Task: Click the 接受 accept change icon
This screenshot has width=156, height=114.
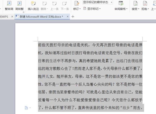Action: tap(135, 4)
